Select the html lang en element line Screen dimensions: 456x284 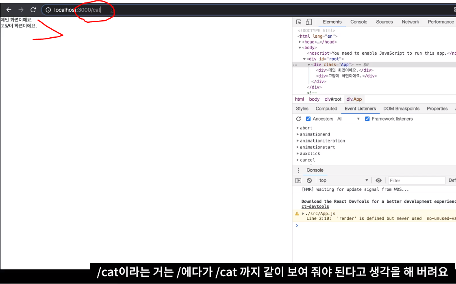tap(317, 36)
